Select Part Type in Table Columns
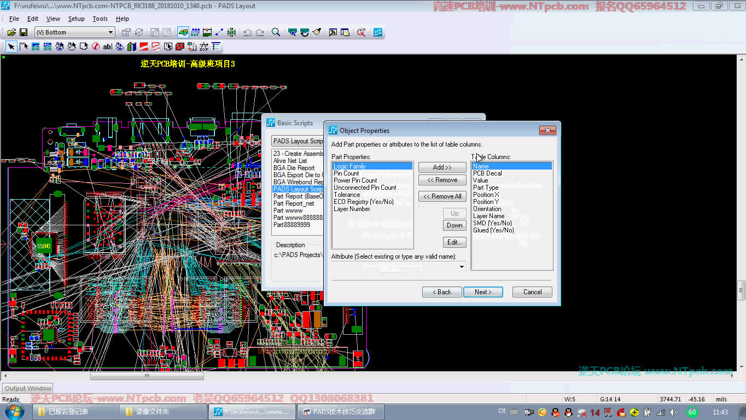The height and width of the screenshot is (420, 746). (512, 188)
